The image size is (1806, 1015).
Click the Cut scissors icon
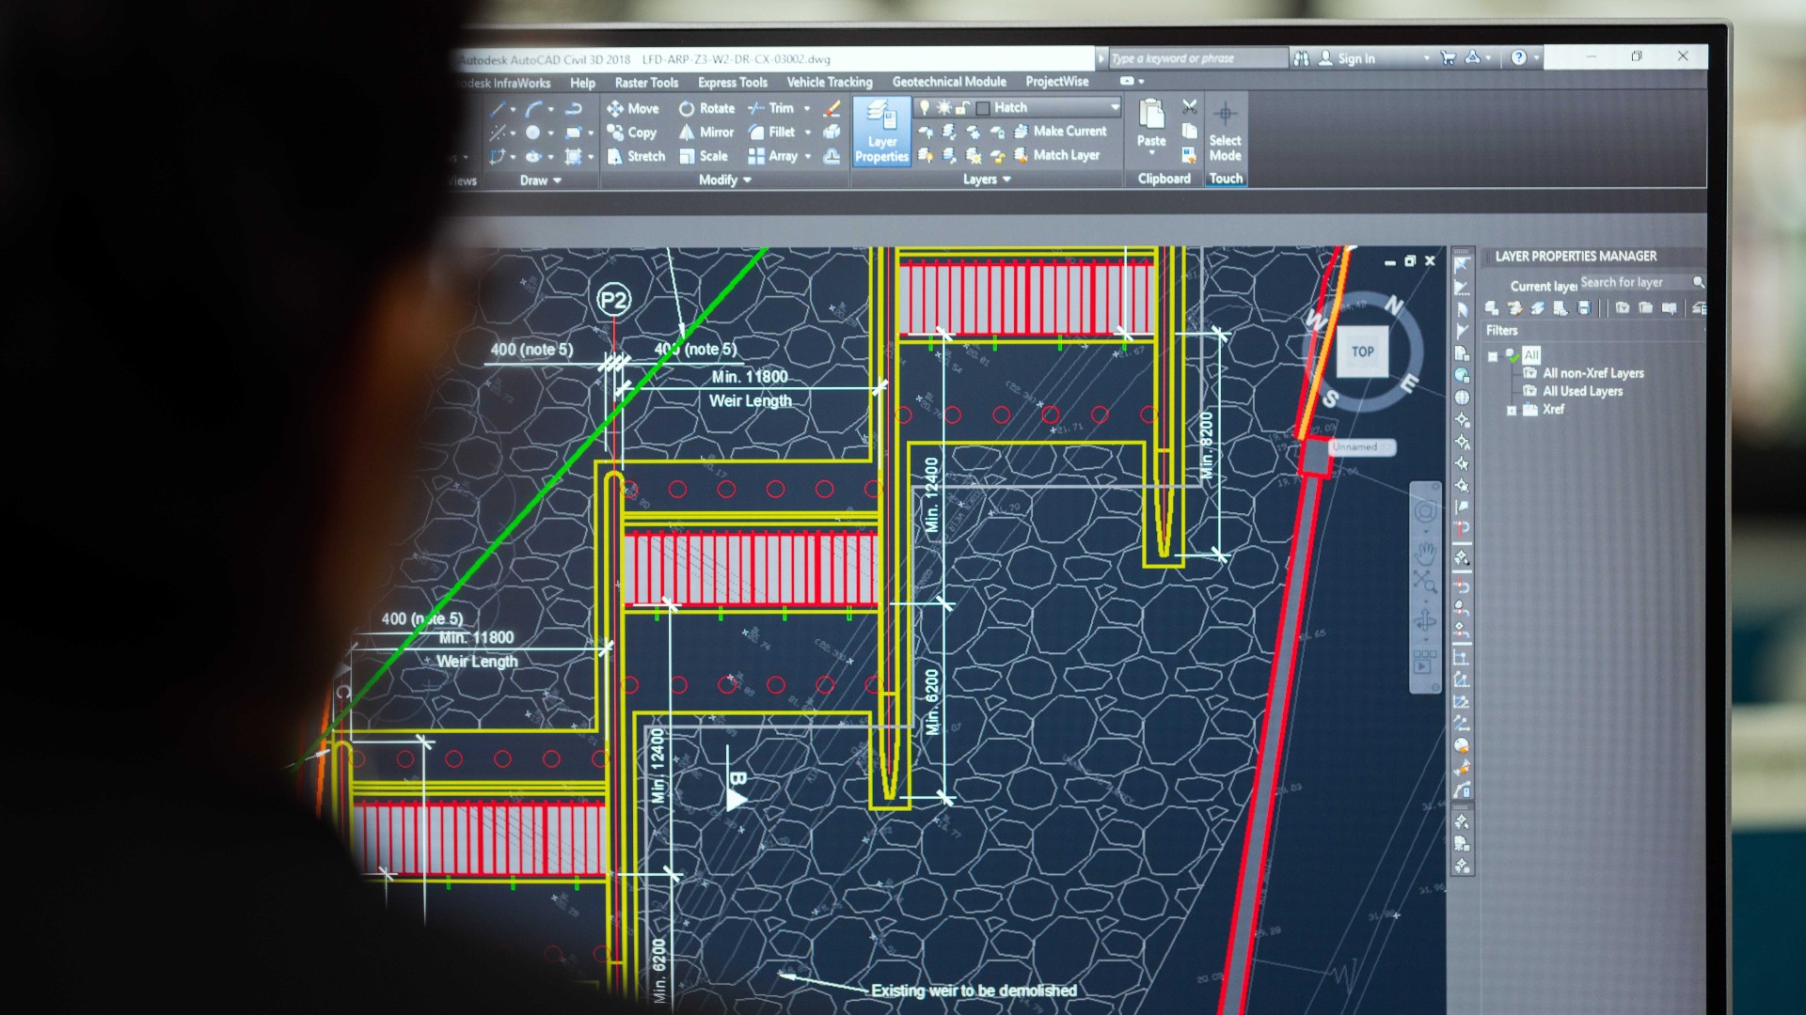[1190, 106]
